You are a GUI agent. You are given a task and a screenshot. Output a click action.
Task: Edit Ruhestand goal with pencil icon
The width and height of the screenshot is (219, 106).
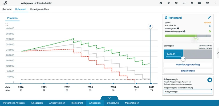pyautogui.click(x=209, y=18)
